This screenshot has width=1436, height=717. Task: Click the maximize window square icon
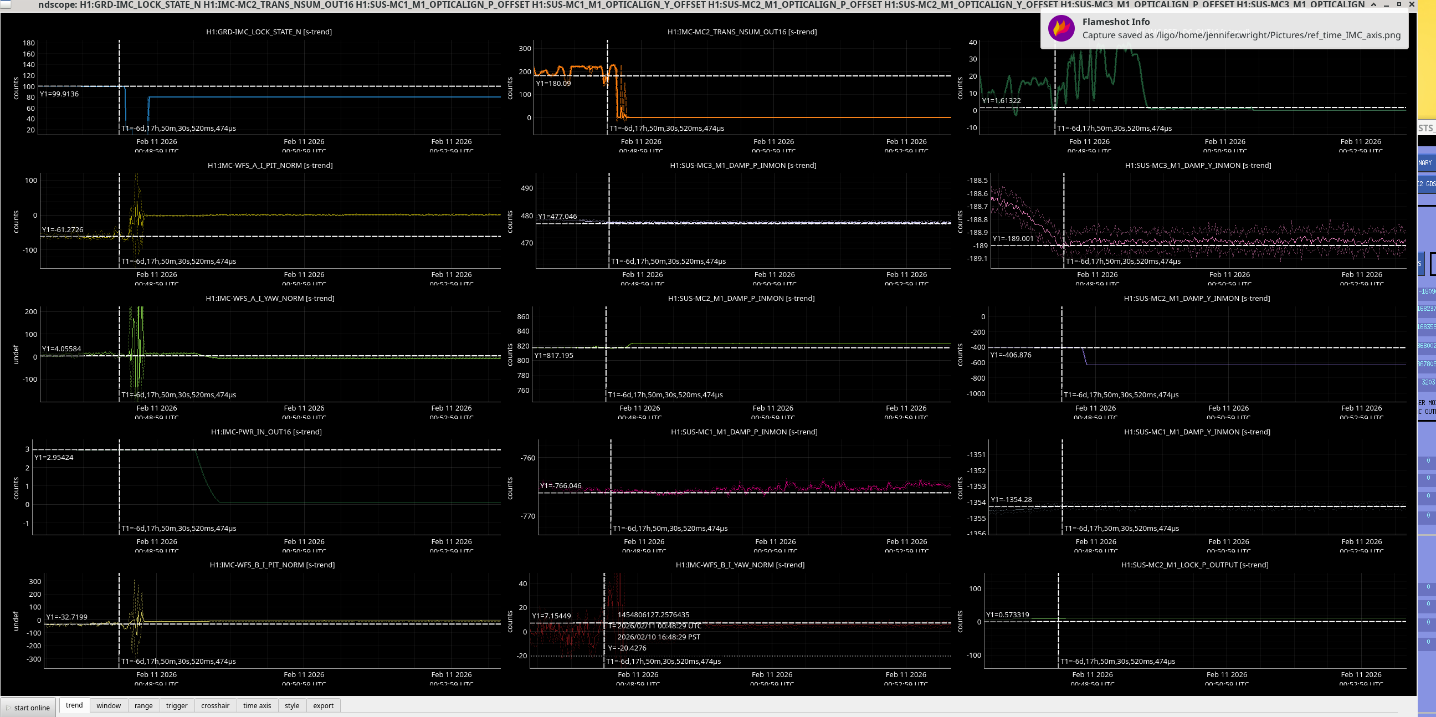(1399, 4)
